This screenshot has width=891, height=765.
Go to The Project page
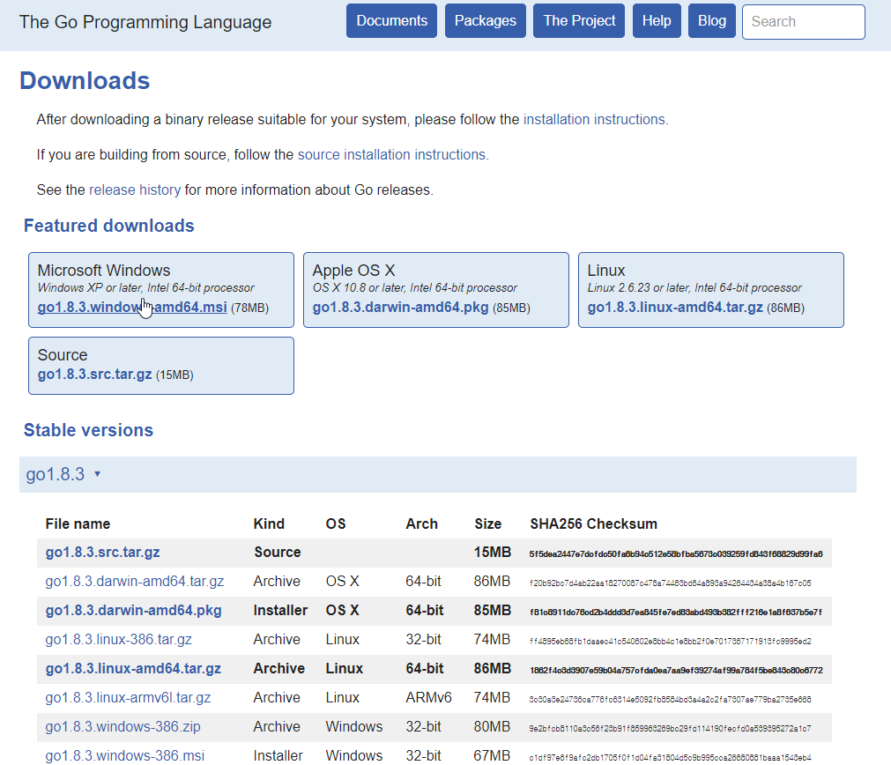tap(578, 20)
